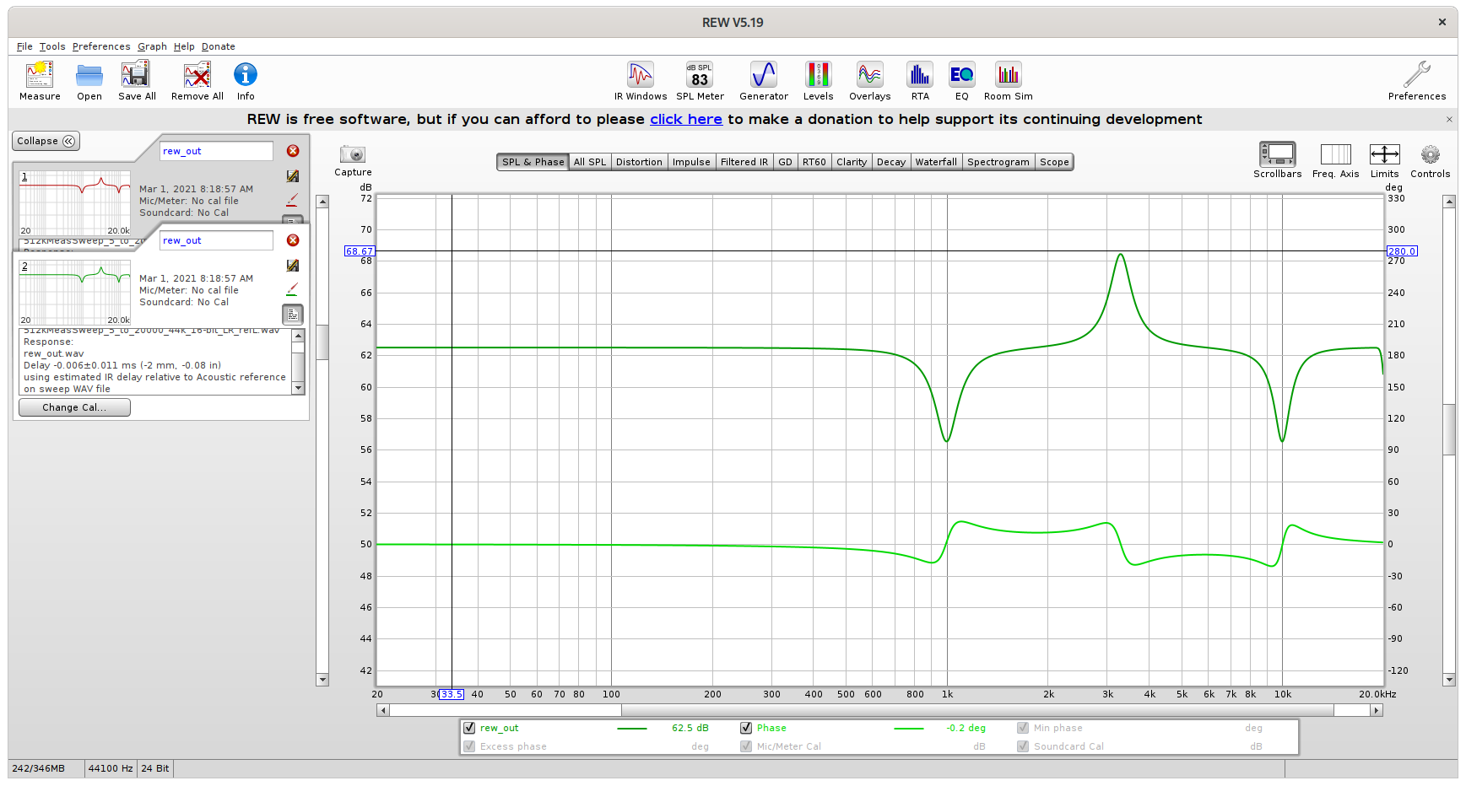Change trace colour for measurement 2
This screenshot has height=786, width=1466.
click(292, 289)
